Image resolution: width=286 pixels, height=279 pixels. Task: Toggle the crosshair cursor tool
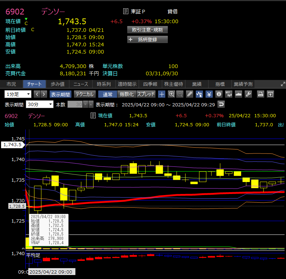click(162, 94)
